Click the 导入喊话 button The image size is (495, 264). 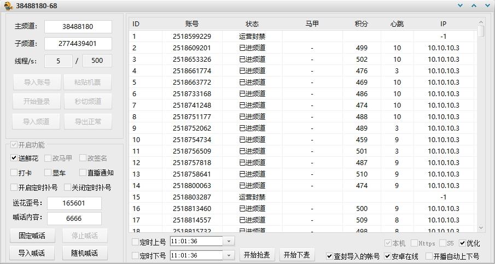32,253
